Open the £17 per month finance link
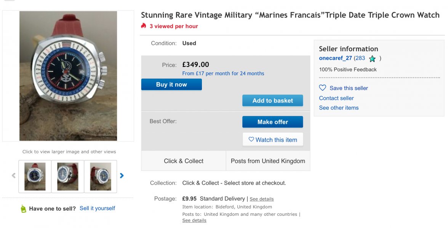The image size is (448, 228). pyautogui.click(x=223, y=73)
